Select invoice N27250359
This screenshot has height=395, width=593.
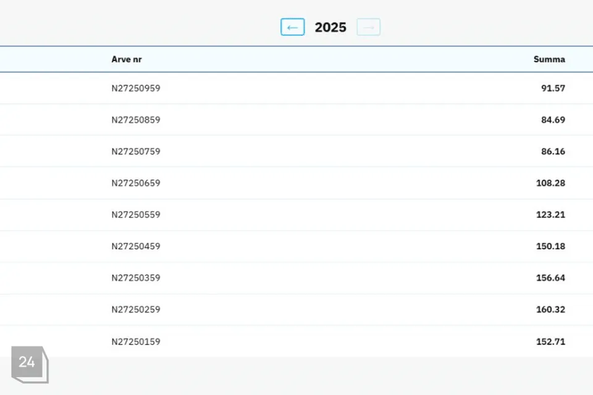[x=136, y=278]
